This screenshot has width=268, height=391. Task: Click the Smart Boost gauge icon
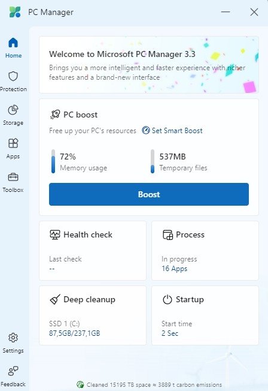click(146, 130)
